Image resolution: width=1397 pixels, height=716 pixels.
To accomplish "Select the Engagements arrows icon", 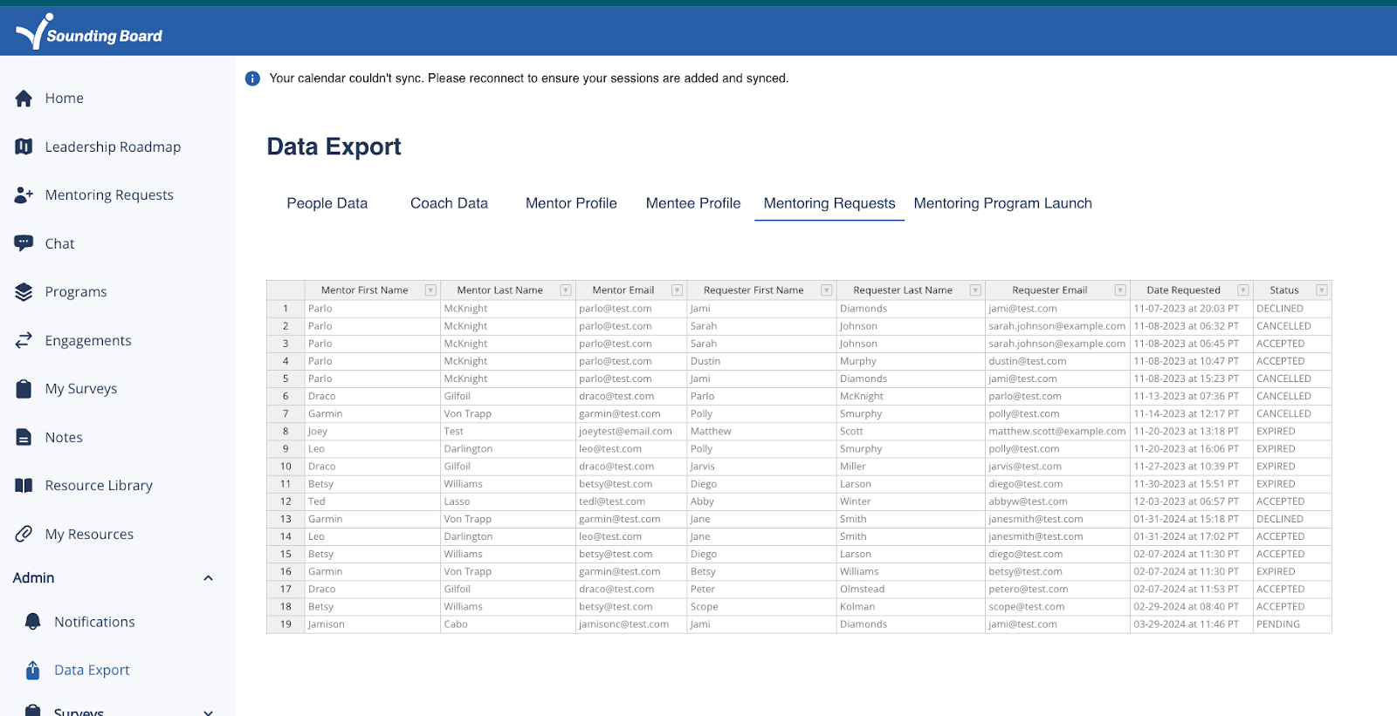I will coord(24,340).
